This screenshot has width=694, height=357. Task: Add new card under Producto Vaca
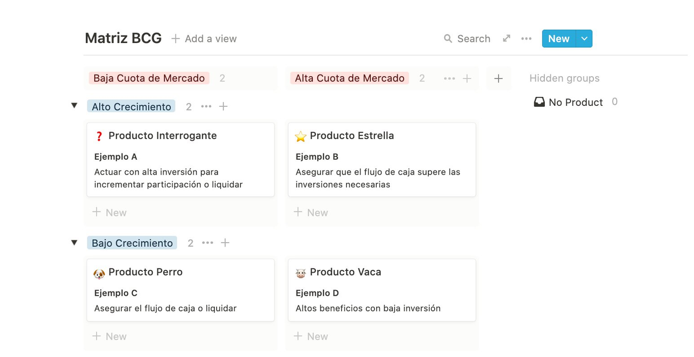(311, 336)
